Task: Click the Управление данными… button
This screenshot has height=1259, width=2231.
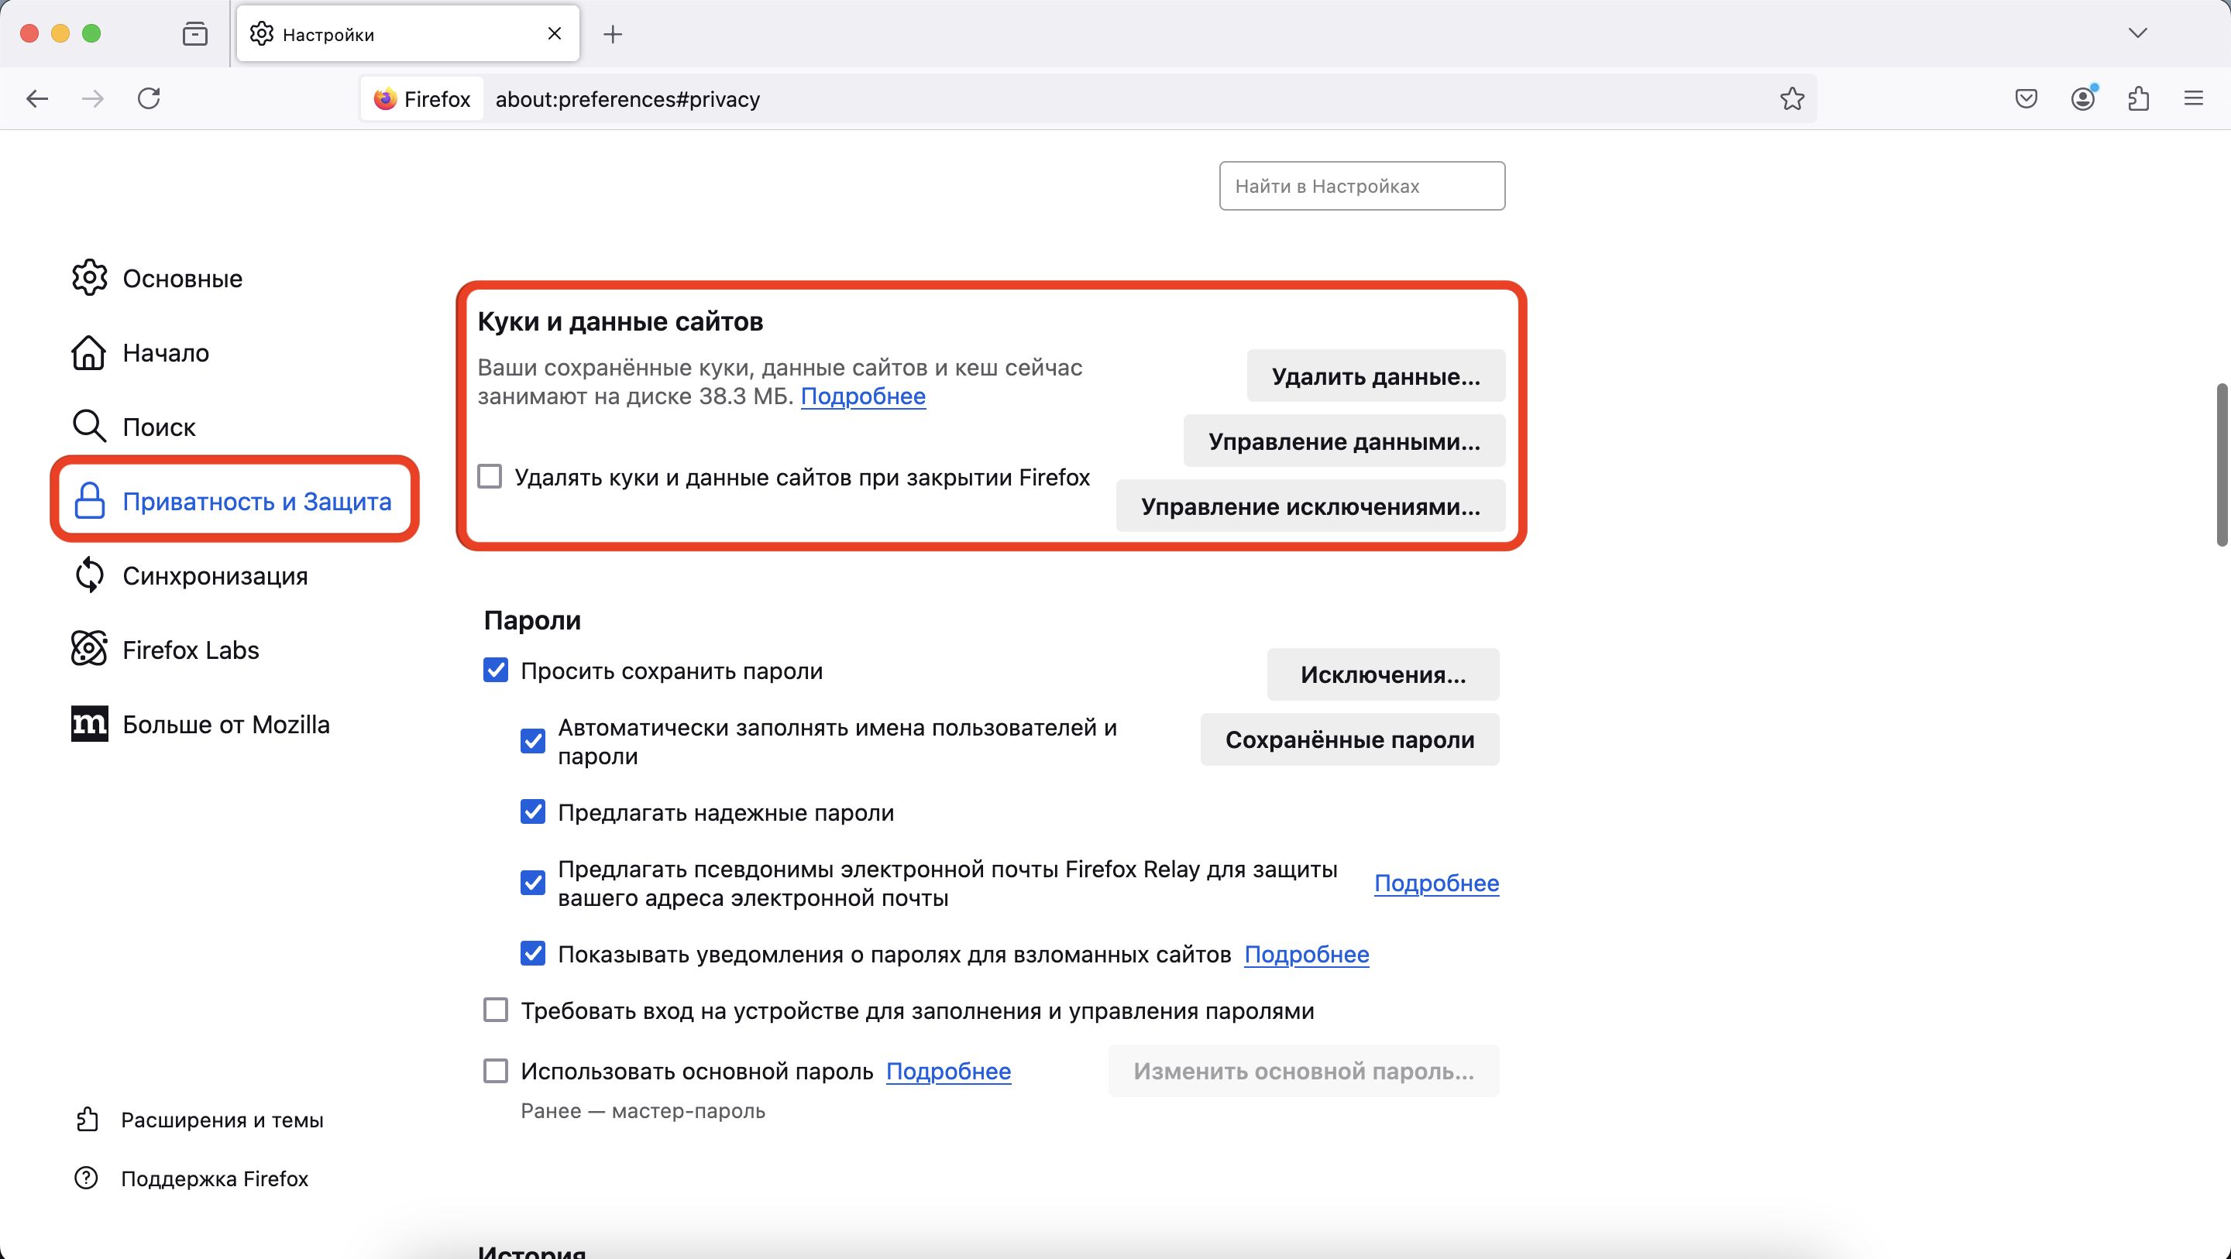Action: point(1344,441)
